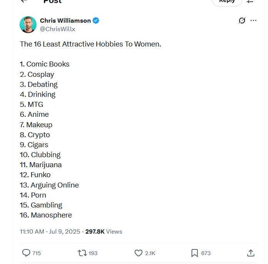268x264 pixels.
Task: Click the Post header title
Action: (x=52, y=2)
